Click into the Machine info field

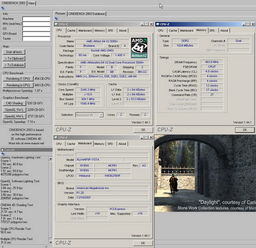click(x=36, y=19)
